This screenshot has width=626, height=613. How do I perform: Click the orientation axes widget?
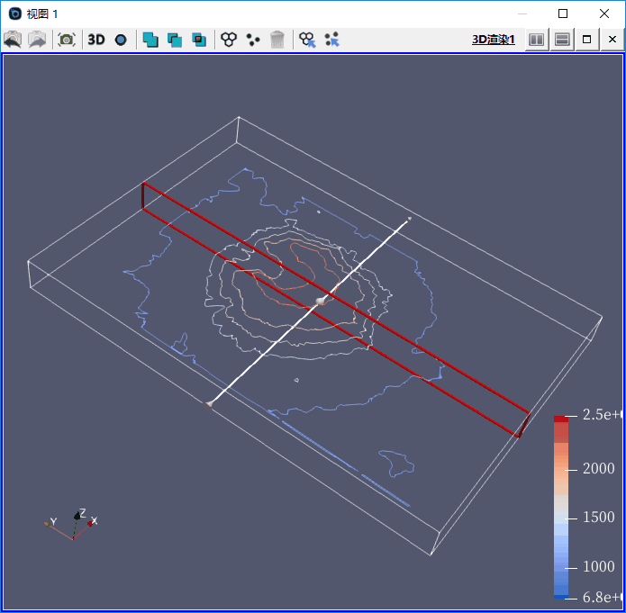[72, 525]
